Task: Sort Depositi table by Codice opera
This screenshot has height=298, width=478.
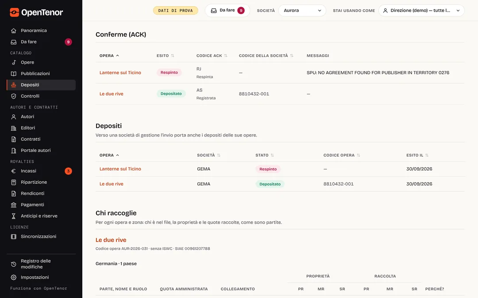Action: pos(342,155)
